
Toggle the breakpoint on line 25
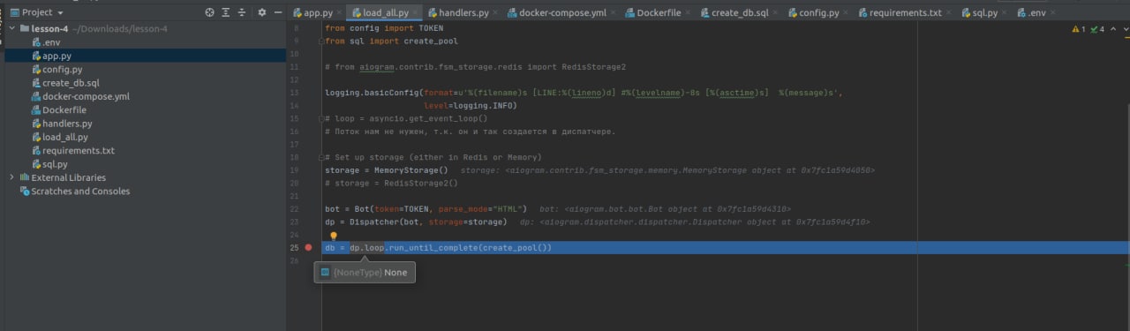click(308, 248)
